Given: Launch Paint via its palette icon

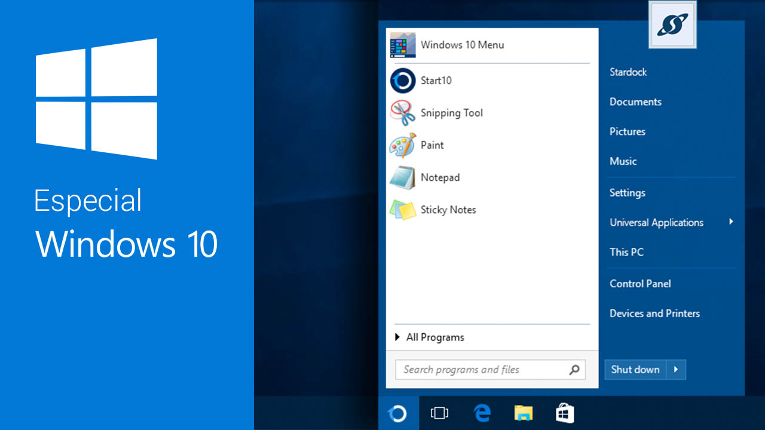Looking at the screenshot, I should point(403,145).
